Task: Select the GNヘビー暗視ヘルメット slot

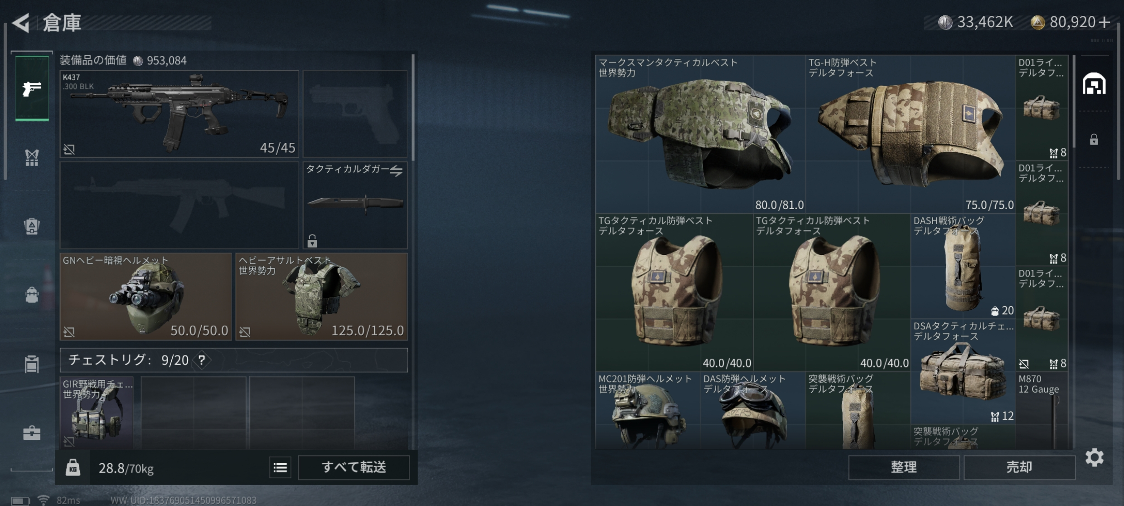Action: click(x=146, y=297)
